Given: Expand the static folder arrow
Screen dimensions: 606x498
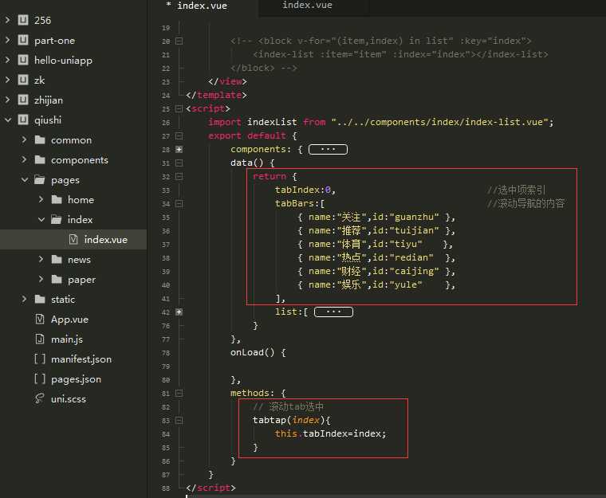Looking at the screenshot, I should coord(24,299).
